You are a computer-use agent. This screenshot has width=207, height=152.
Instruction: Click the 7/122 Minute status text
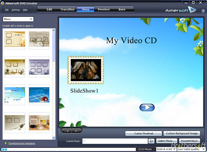[x=145, y=149]
